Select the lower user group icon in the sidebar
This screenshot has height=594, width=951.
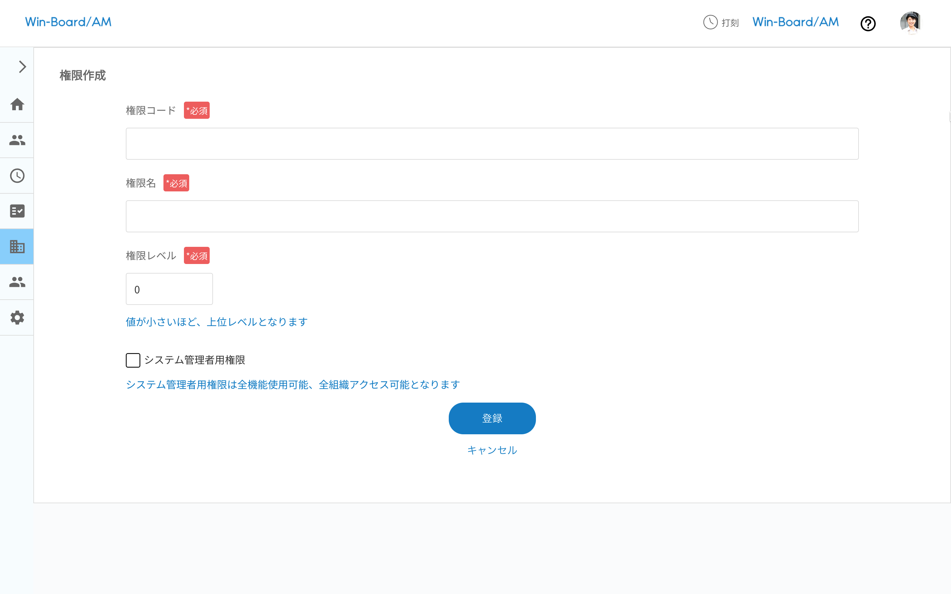(17, 282)
